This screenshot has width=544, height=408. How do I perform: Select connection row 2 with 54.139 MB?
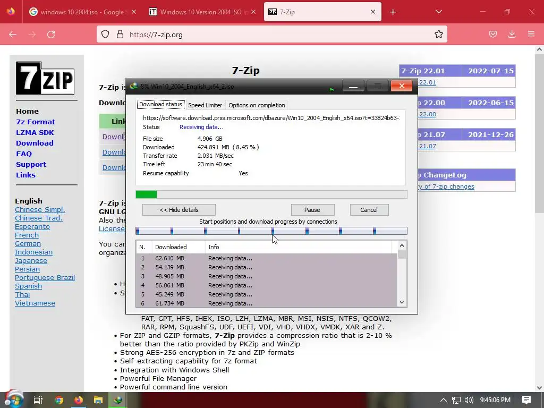[x=267, y=267]
